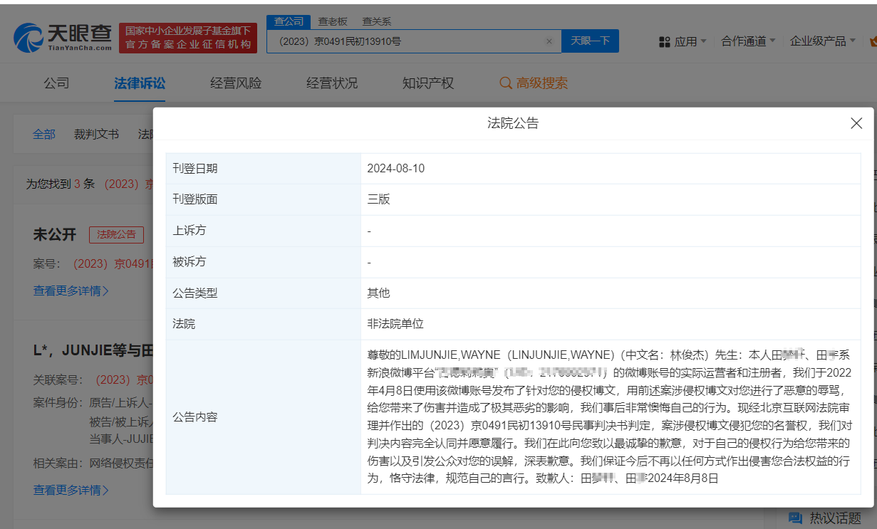This screenshot has height=529, width=877.
Task: Clear the search box with the × icon
Action: pyautogui.click(x=549, y=41)
